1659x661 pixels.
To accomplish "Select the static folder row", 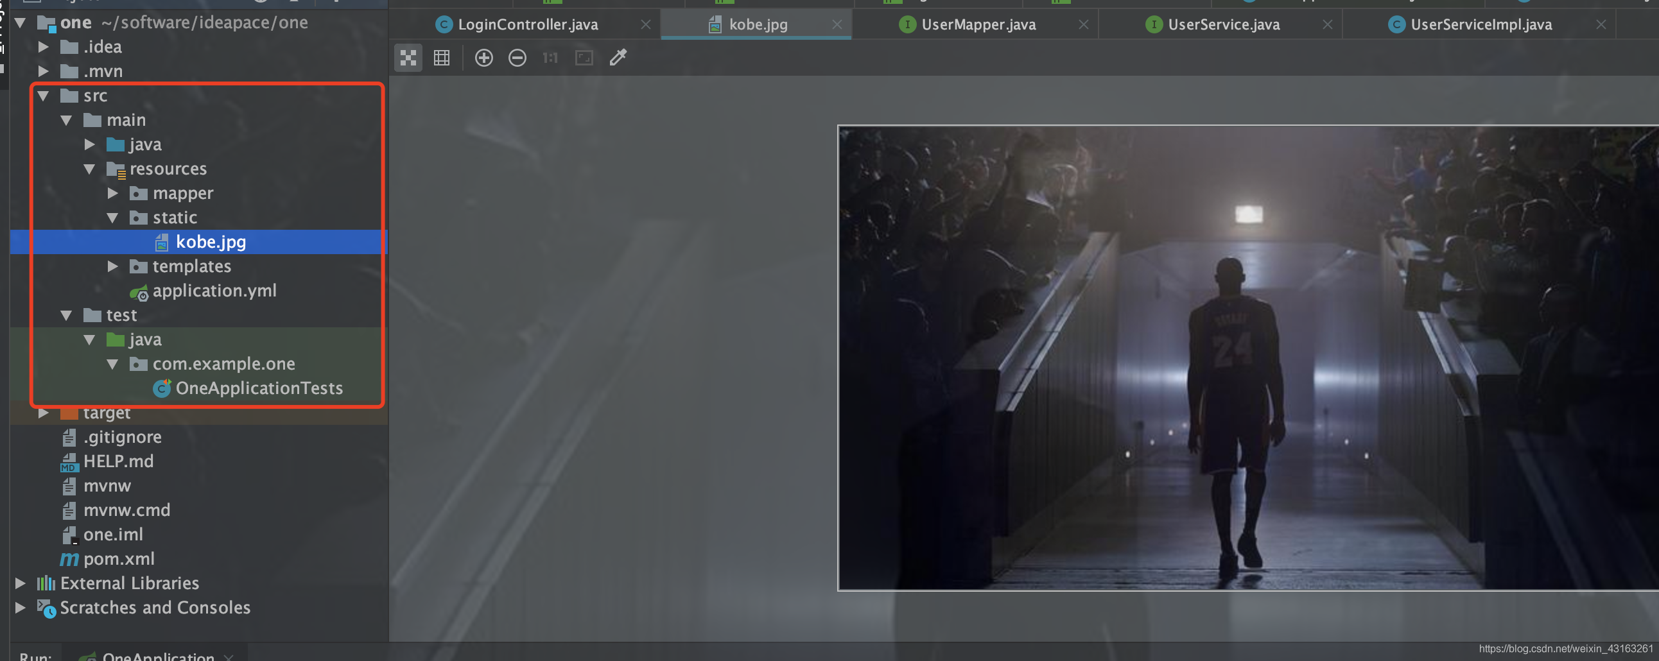I will click(x=199, y=218).
